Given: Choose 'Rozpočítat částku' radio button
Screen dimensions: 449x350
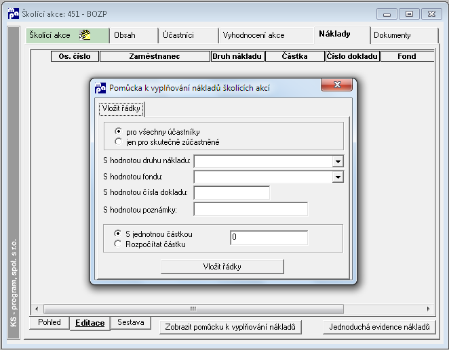Looking at the screenshot, I should coord(117,244).
